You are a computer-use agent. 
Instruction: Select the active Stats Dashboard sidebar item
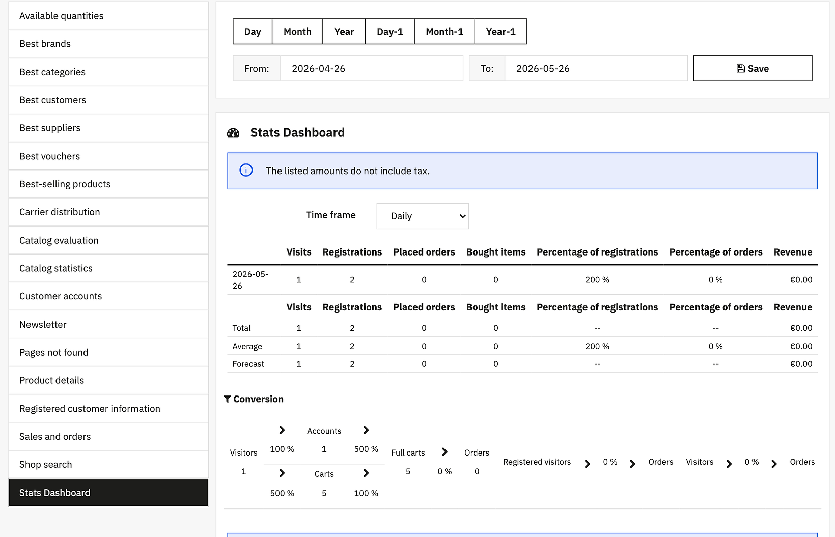[108, 493]
